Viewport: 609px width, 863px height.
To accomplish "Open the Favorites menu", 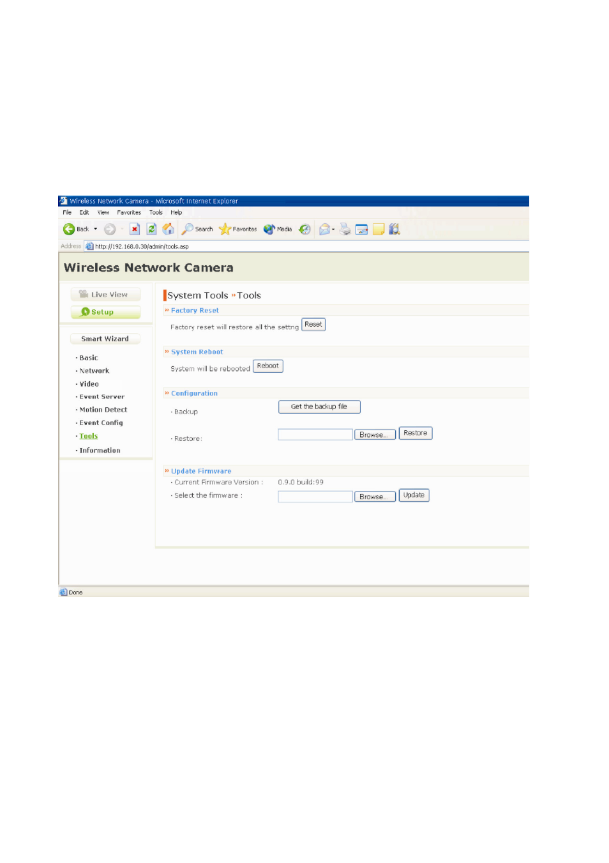I will (x=129, y=212).
